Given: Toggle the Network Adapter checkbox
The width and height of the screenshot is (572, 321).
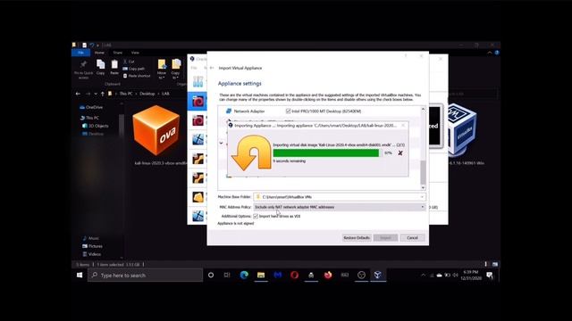Looking at the screenshot, I should click(x=288, y=111).
